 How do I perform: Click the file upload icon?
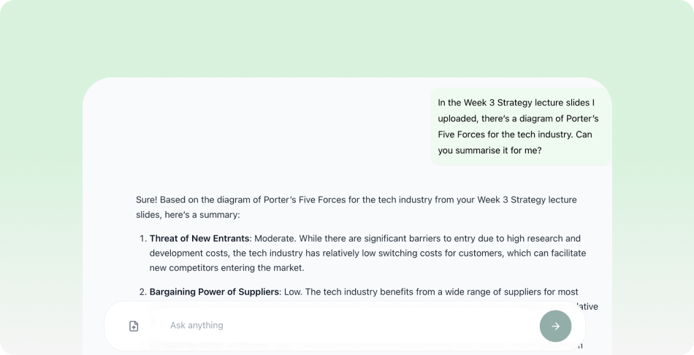(134, 326)
